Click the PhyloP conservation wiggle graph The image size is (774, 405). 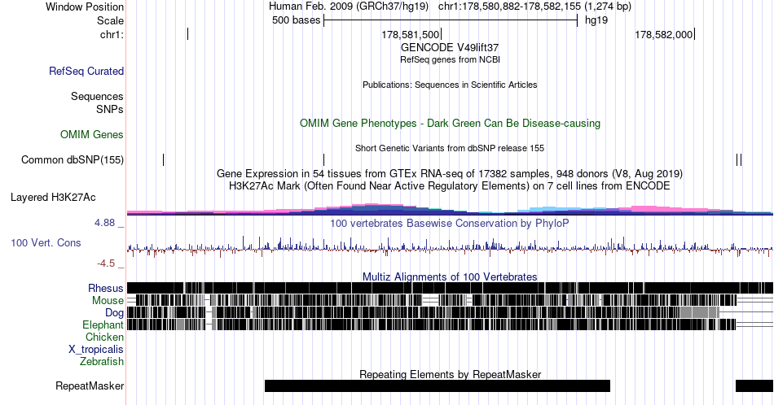450,246
